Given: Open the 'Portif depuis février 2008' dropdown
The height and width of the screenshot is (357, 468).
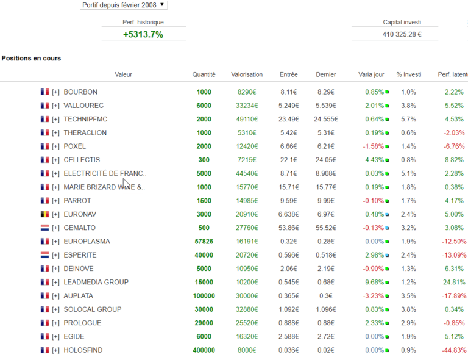Looking at the screenshot, I should [x=123, y=5].
